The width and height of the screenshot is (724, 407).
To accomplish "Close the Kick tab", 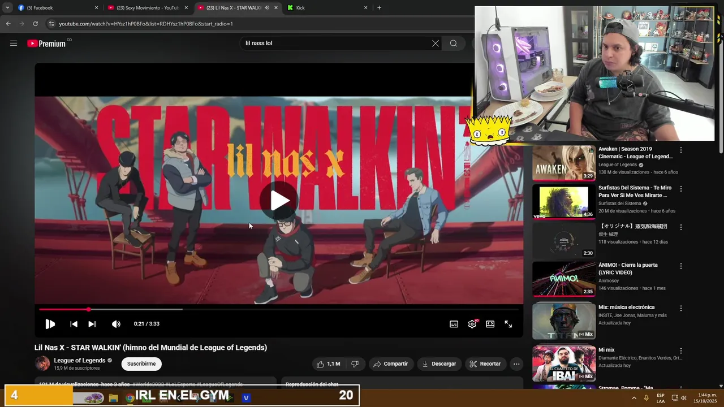I will [365, 7].
